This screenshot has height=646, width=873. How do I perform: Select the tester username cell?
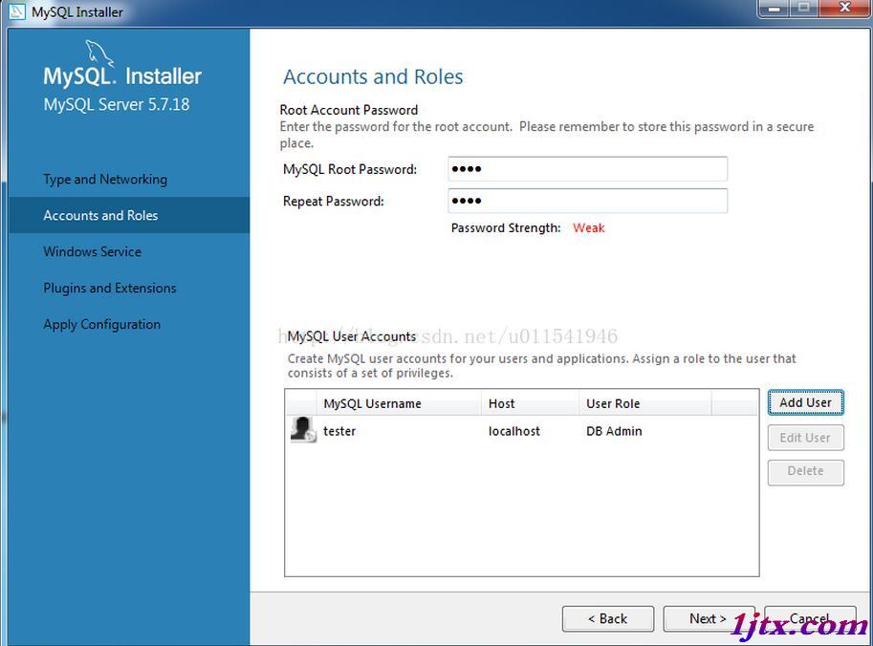pos(339,431)
